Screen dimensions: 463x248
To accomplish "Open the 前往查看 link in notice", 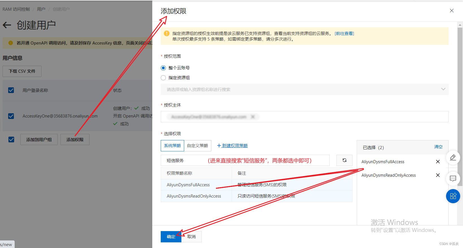I will 344,34.
